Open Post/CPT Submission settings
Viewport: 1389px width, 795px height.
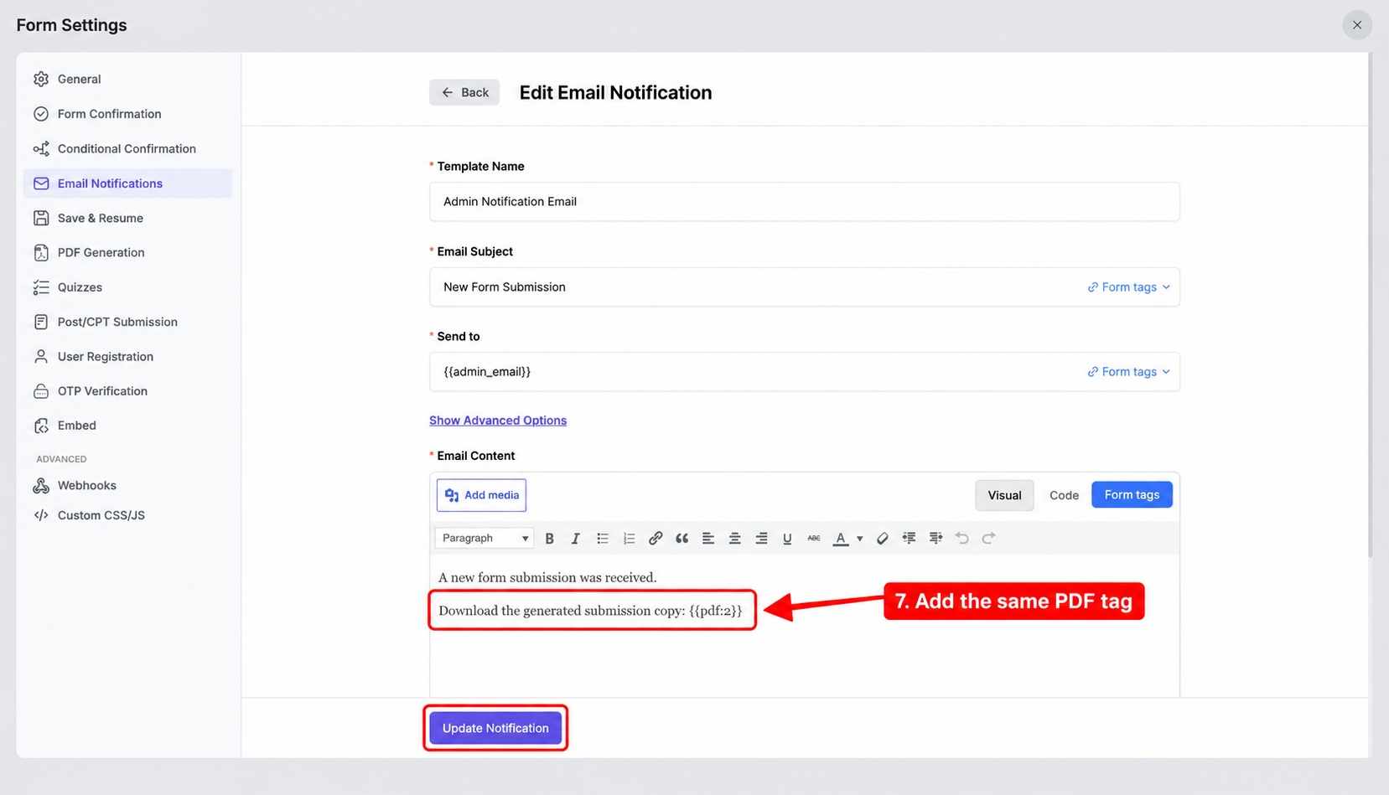127,322
